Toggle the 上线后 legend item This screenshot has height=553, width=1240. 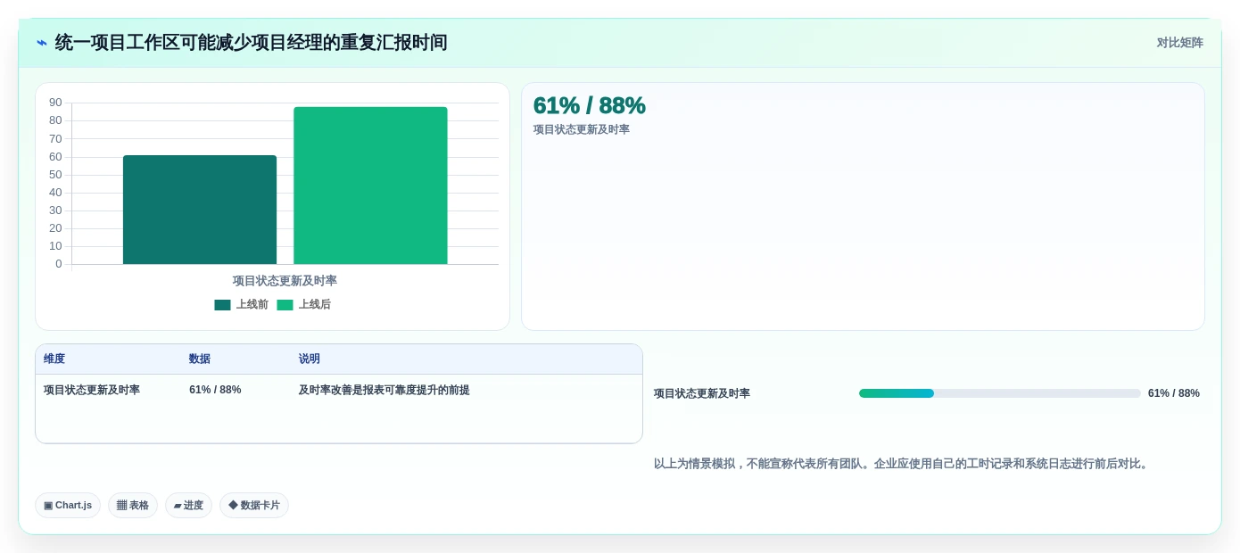[303, 304]
